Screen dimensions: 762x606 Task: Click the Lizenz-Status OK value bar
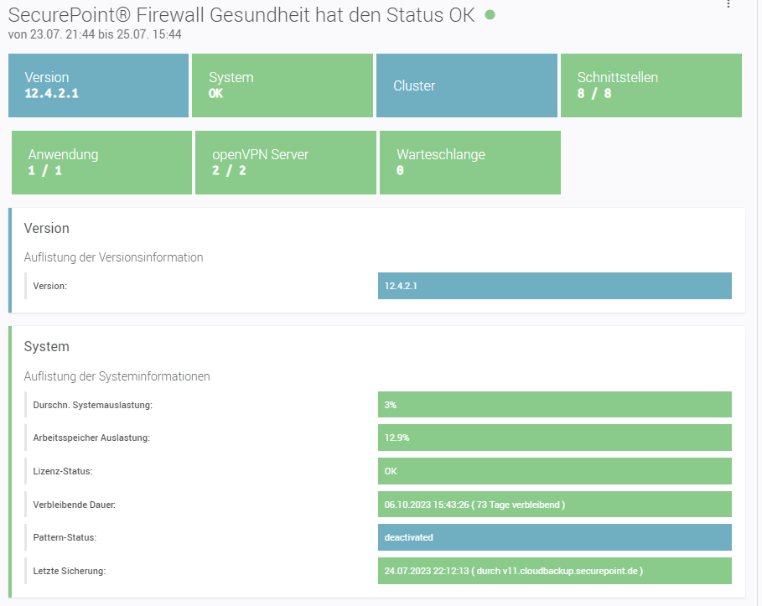coord(554,471)
